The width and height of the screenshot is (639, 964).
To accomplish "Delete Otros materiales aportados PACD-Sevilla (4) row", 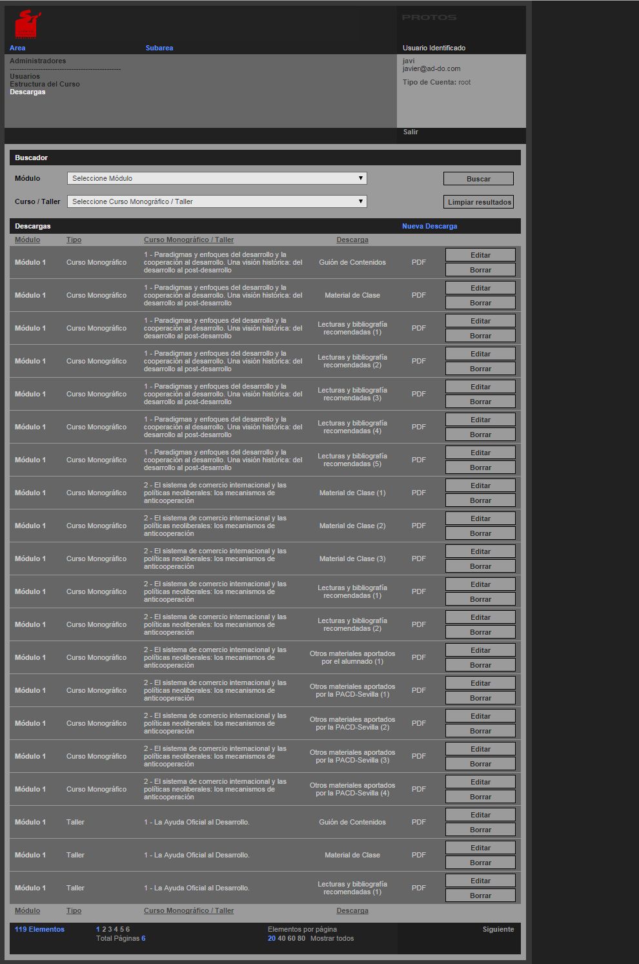I will 480,797.
